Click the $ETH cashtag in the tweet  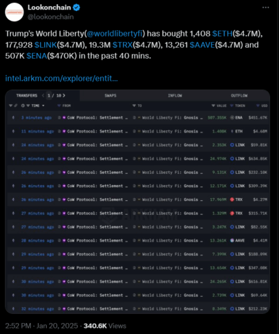point(222,34)
